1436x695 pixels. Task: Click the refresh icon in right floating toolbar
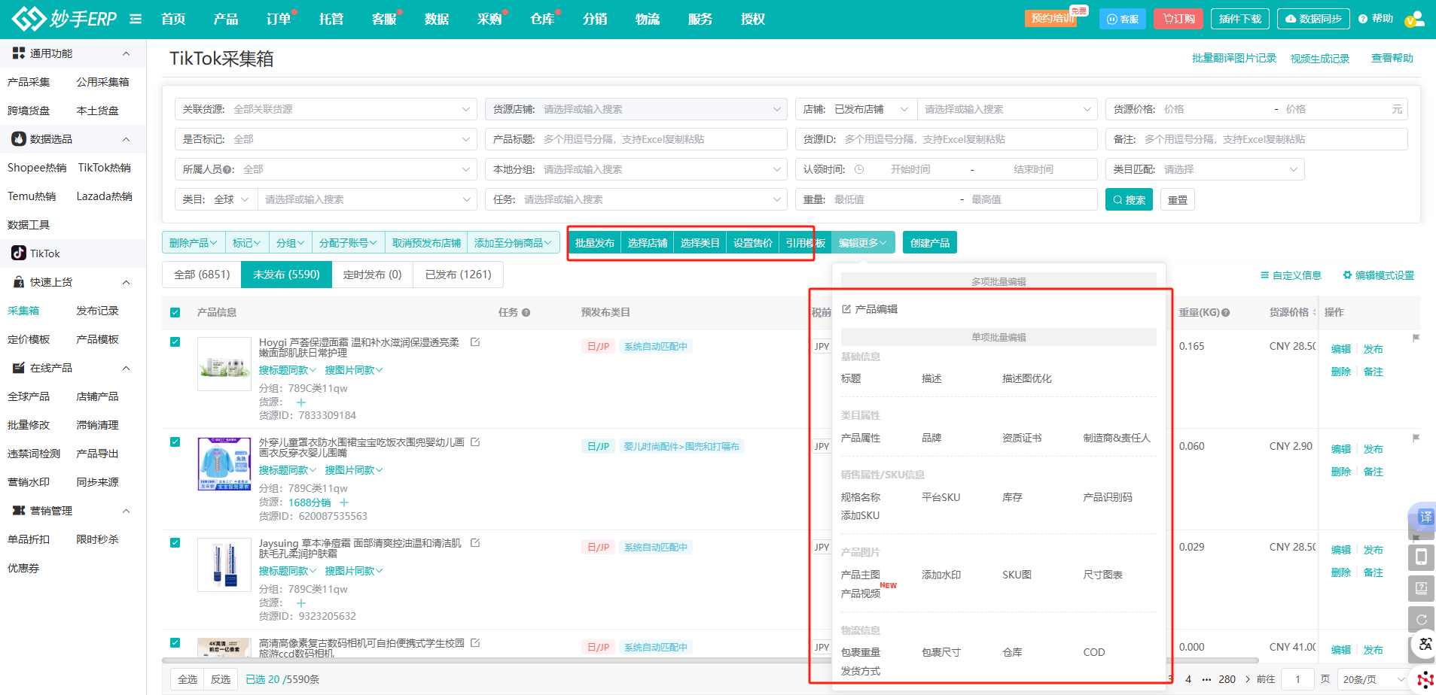pos(1421,620)
